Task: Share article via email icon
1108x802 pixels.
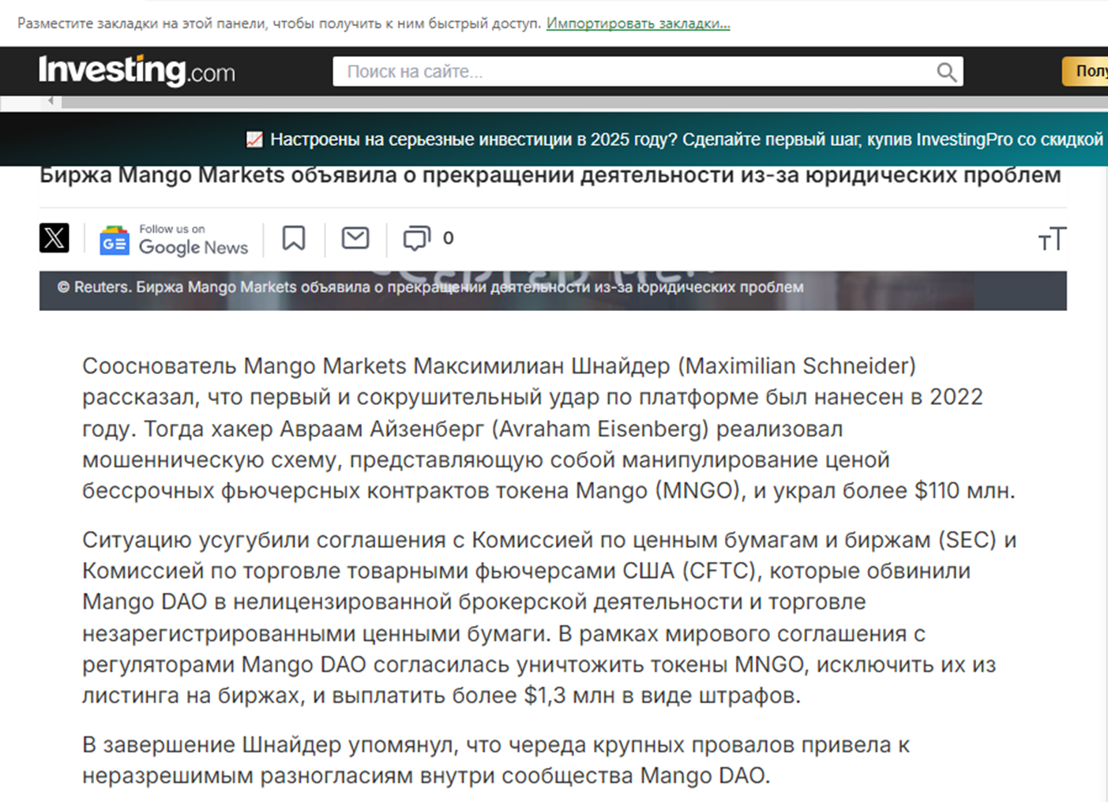Action: pyautogui.click(x=355, y=238)
